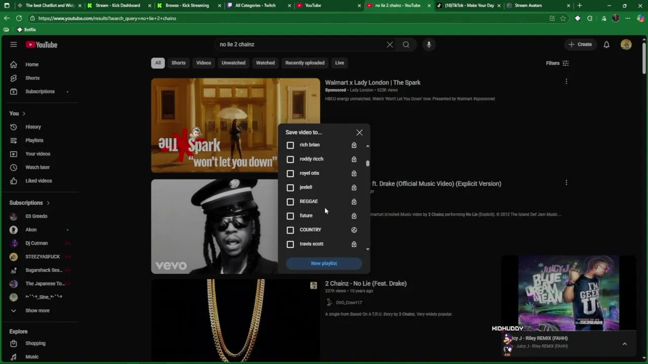Open more actions for 2 Chainz official video
This screenshot has width=648, height=364.
click(x=566, y=183)
